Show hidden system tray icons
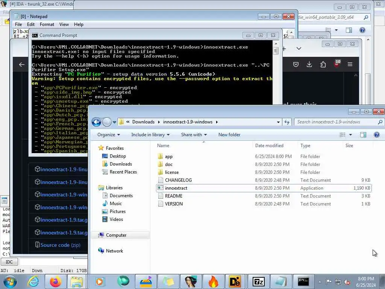The height and width of the screenshot is (289, 385). (320, 282)
